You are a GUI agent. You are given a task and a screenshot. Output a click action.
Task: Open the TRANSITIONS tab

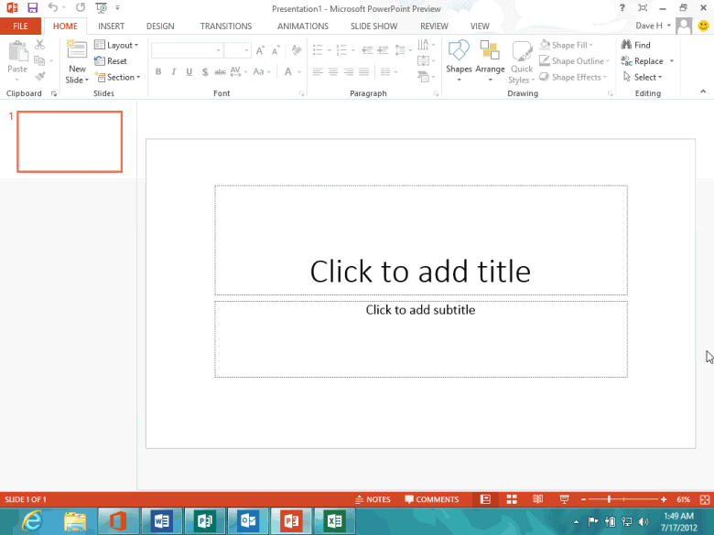(x=226, y=27)
